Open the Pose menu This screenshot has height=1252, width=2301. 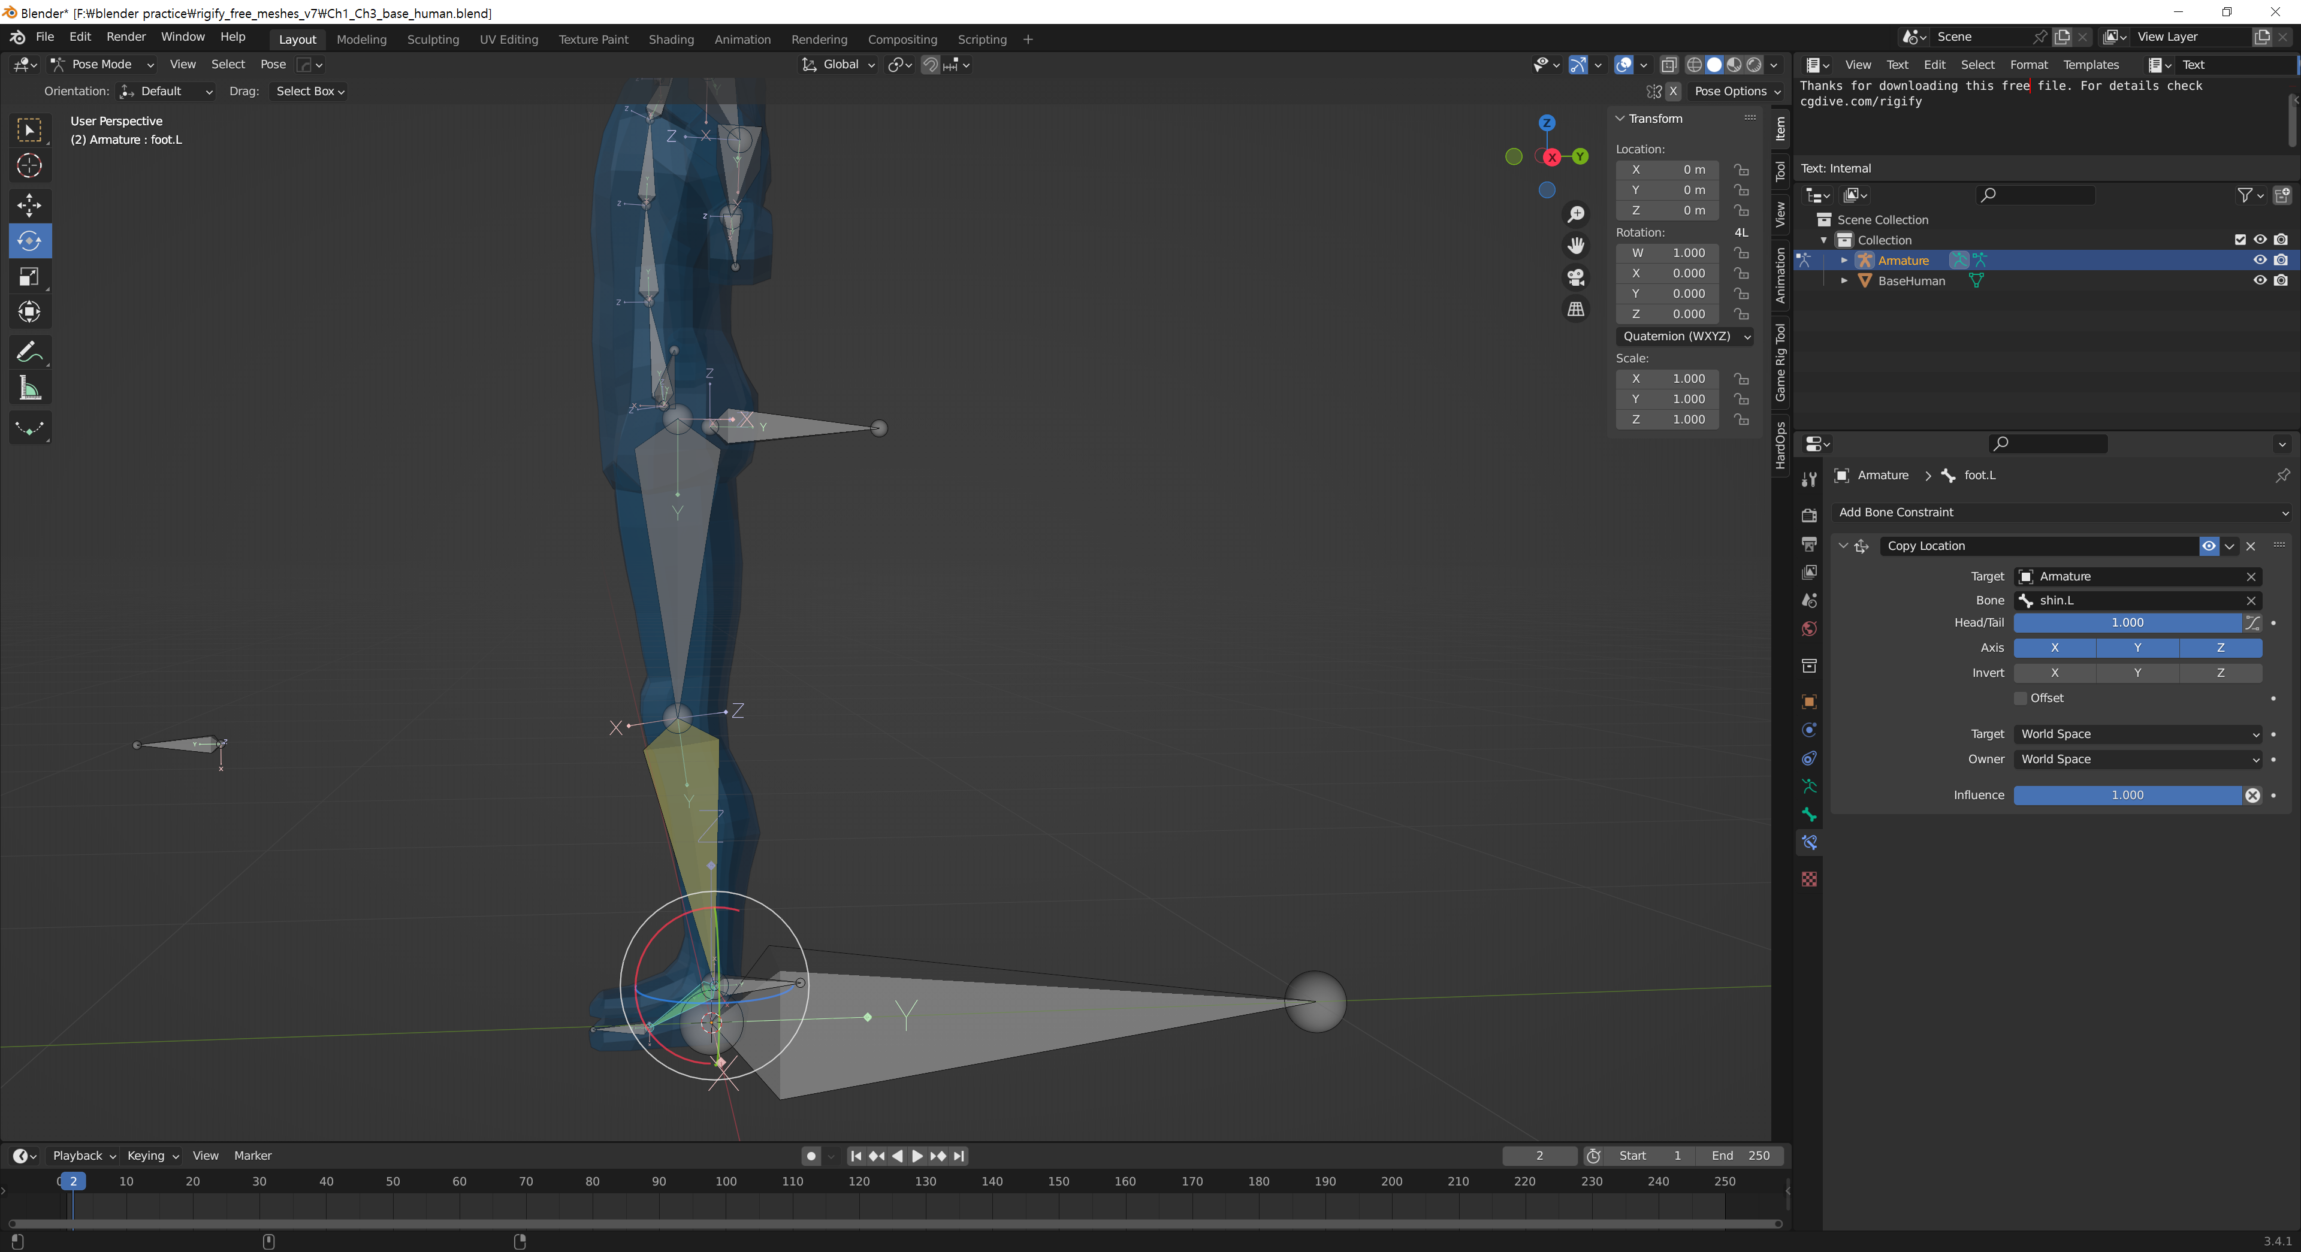273,64
